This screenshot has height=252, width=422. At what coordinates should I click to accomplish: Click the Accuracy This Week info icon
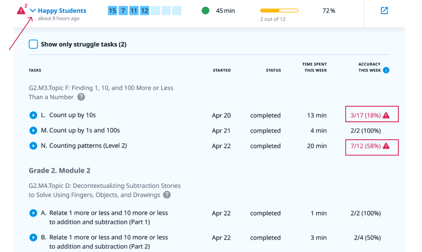click(x=386, y=70)
